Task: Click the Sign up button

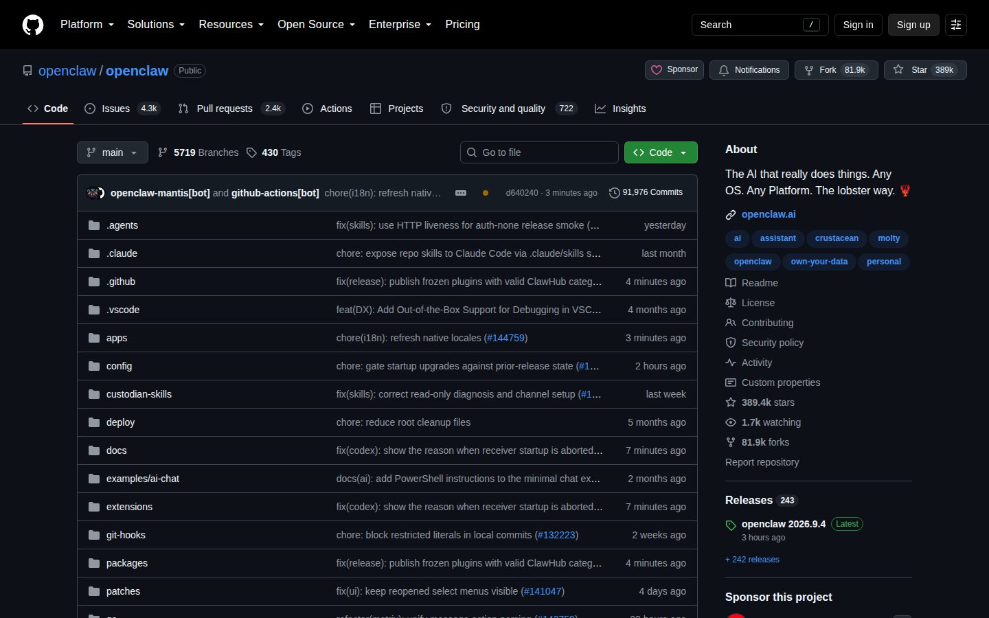Action: (913, 25)
